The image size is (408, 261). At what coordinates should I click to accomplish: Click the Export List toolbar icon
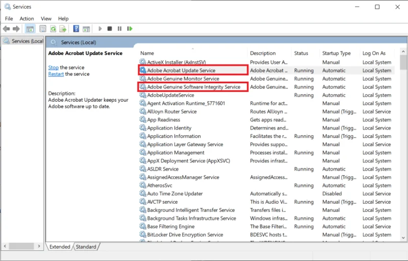point(63,29)
